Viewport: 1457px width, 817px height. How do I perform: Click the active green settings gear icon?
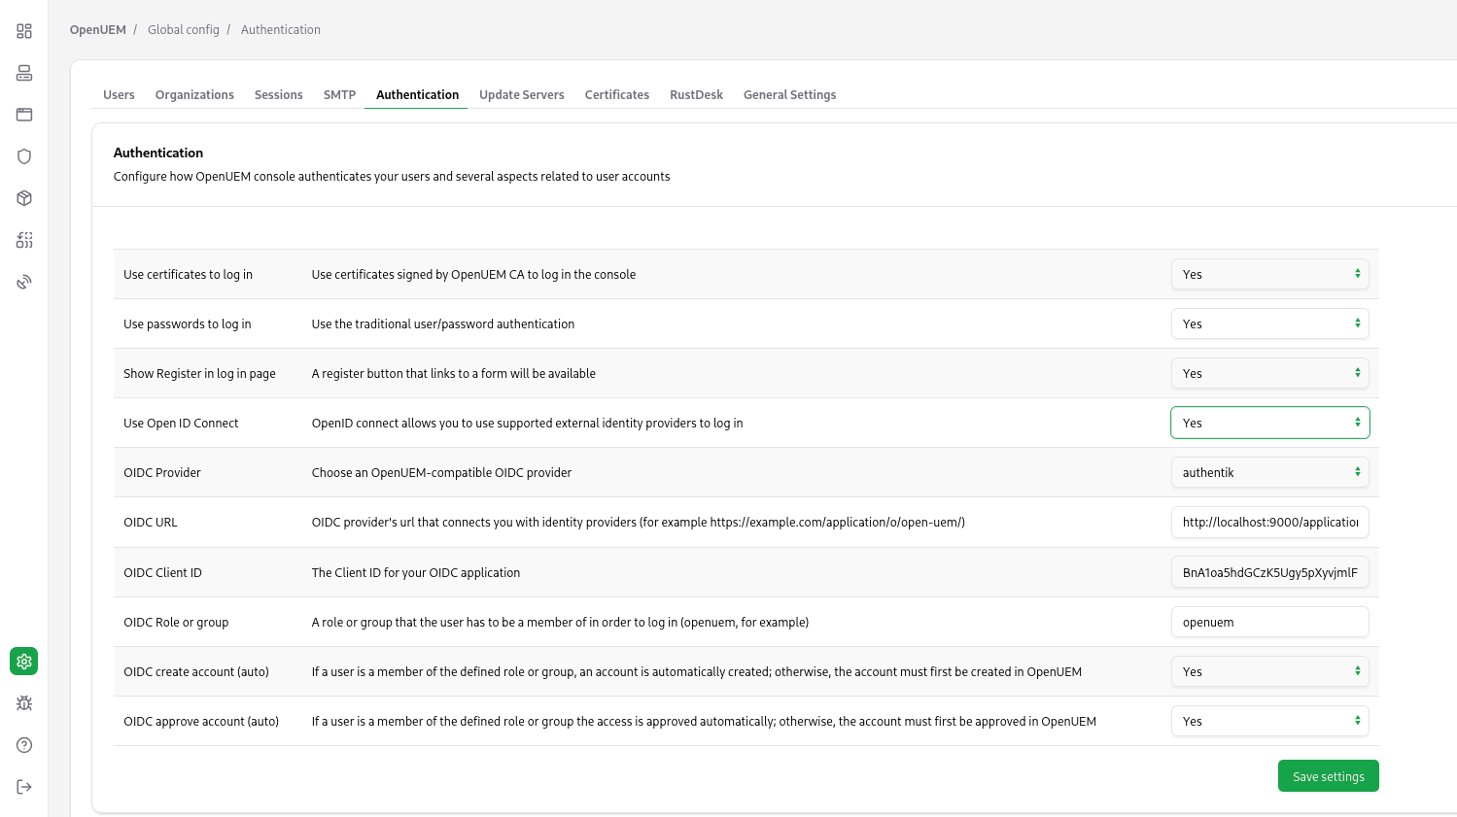pos(24,662)
